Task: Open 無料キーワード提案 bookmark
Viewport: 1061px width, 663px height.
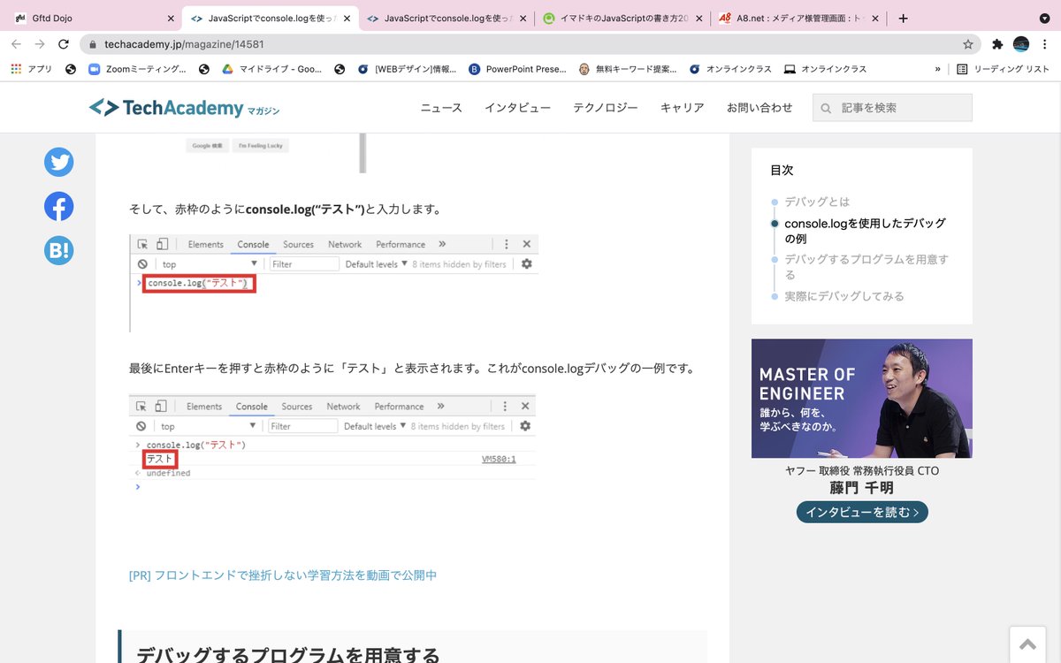Action: click(x=628, y=69)
